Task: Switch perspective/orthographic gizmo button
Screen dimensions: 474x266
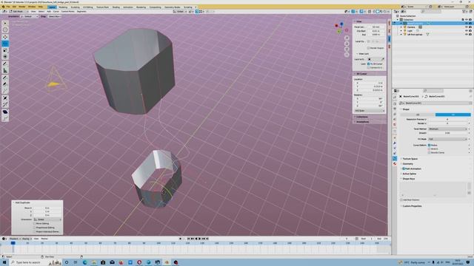Action: (x=347, y=54)
